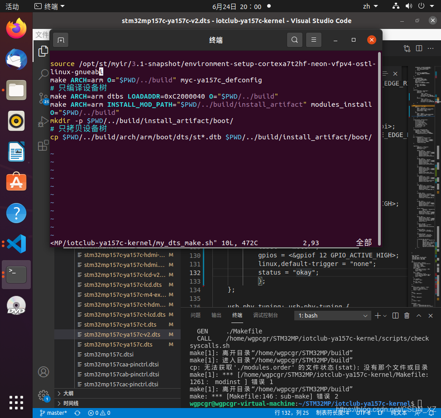Open errors and warnings count in status bar
The width and height of the screenshot is (441, 418).
pos(99,413)
